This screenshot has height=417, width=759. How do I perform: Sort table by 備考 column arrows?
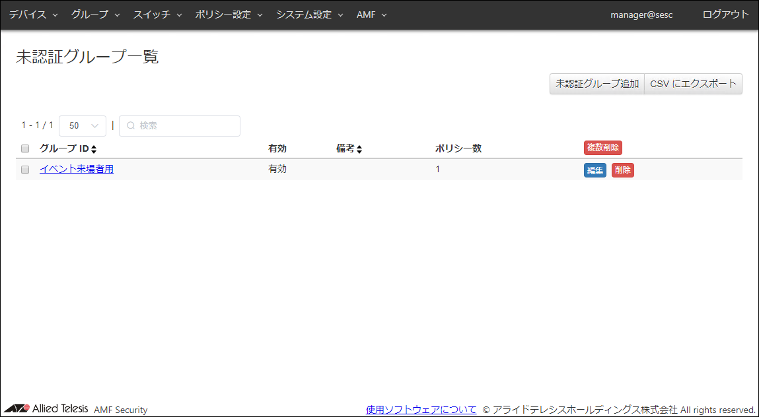[x=359, y=149]
